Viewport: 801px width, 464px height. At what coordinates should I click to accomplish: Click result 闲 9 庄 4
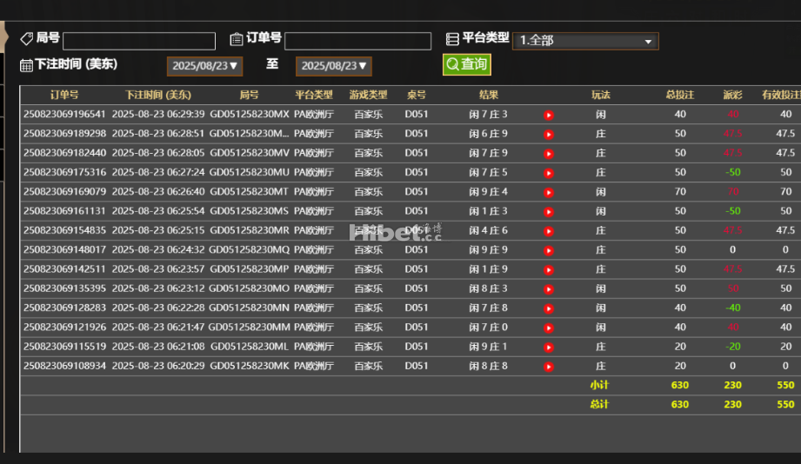(x=489, y=192)
